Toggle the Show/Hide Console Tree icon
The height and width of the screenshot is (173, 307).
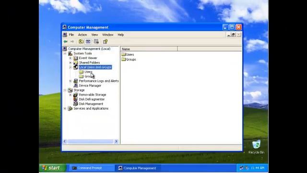click(88, 42)
